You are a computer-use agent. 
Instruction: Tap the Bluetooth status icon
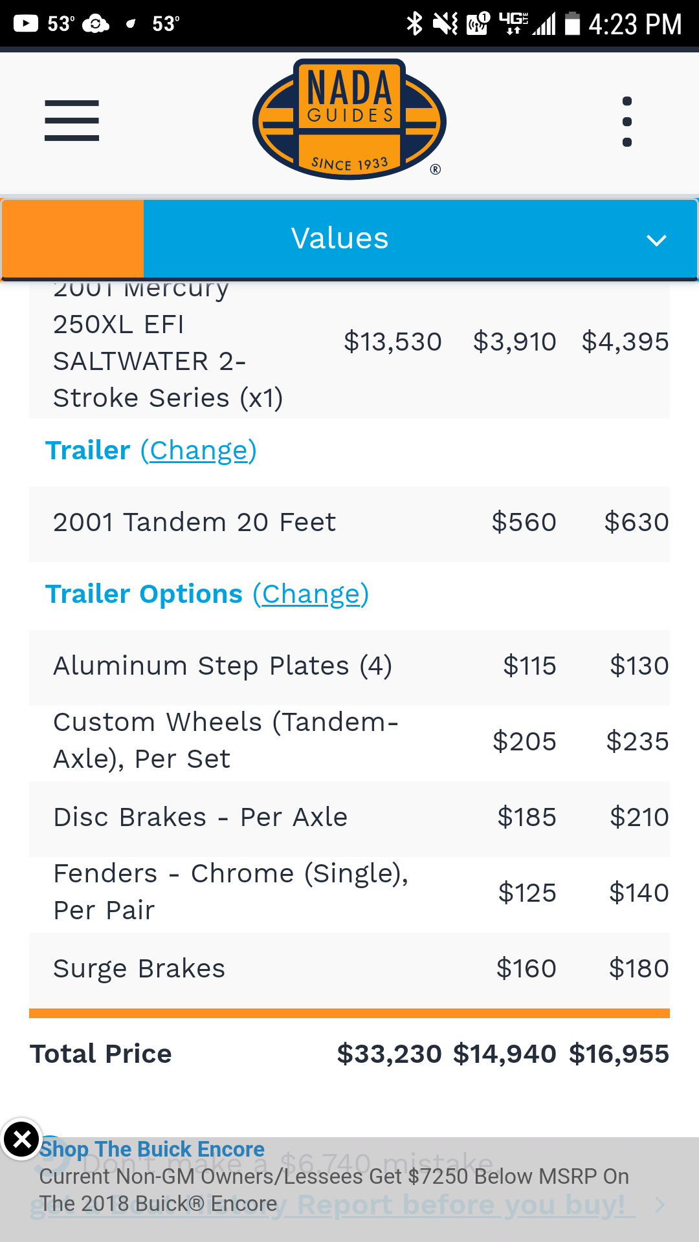(414, 24)
